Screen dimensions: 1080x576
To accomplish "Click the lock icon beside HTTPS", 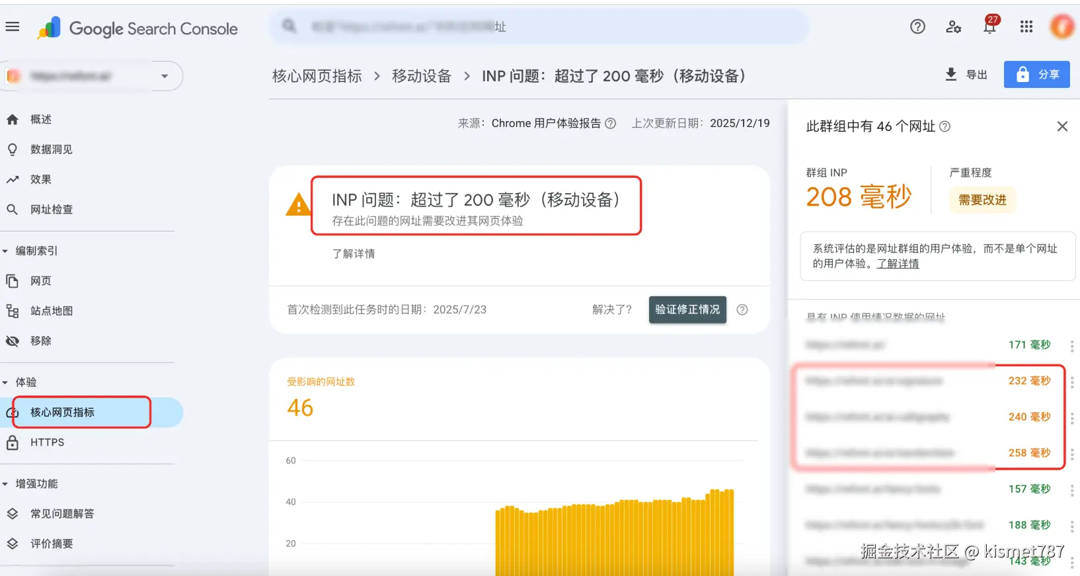I will pos(13,442).
